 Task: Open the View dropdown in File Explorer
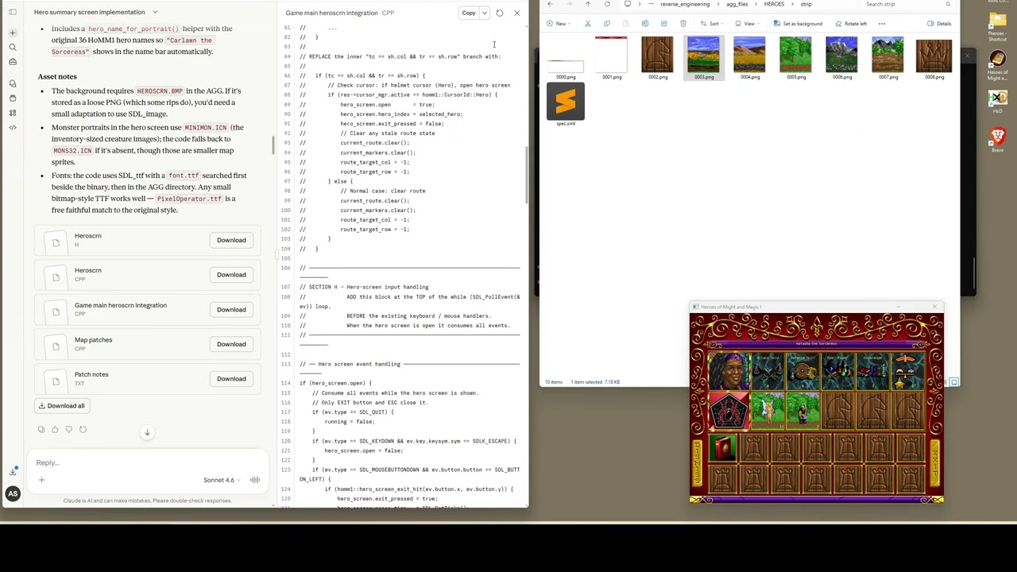pyautogui.click(x=747, y=24)
